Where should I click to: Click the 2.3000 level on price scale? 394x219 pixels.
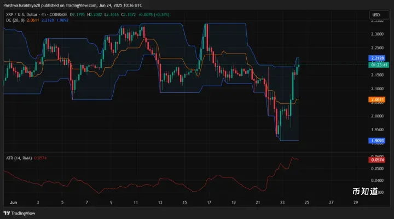[x=376, y=34]
